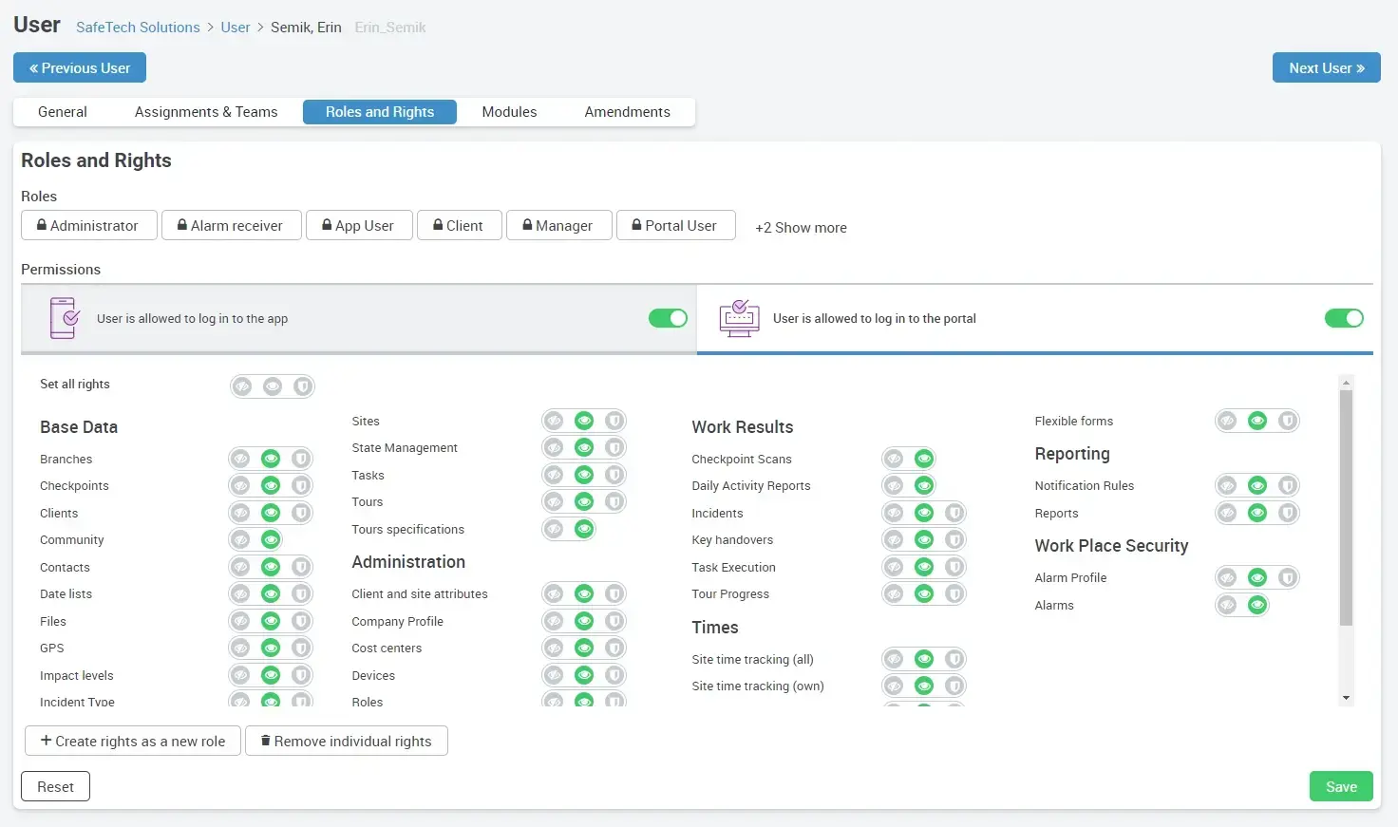1398x827 pixels.
Task: Click the scrollbar down arrow in permissions list
Action: tap(1346, 698)
